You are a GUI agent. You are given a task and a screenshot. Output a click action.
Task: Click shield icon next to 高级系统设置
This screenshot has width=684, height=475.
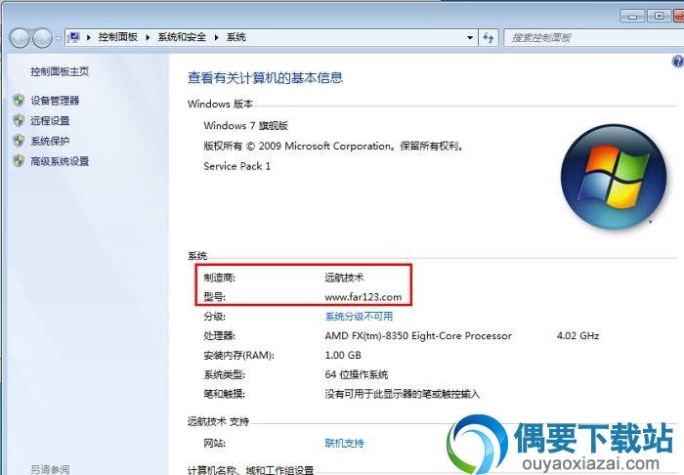click(x=19, y=161)
